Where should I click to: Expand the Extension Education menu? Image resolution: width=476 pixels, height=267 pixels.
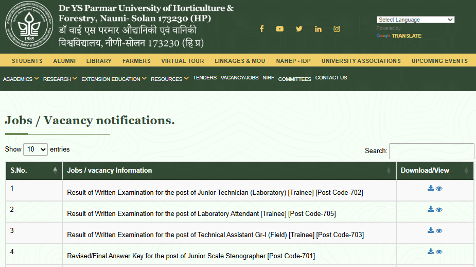pos(114,79)
